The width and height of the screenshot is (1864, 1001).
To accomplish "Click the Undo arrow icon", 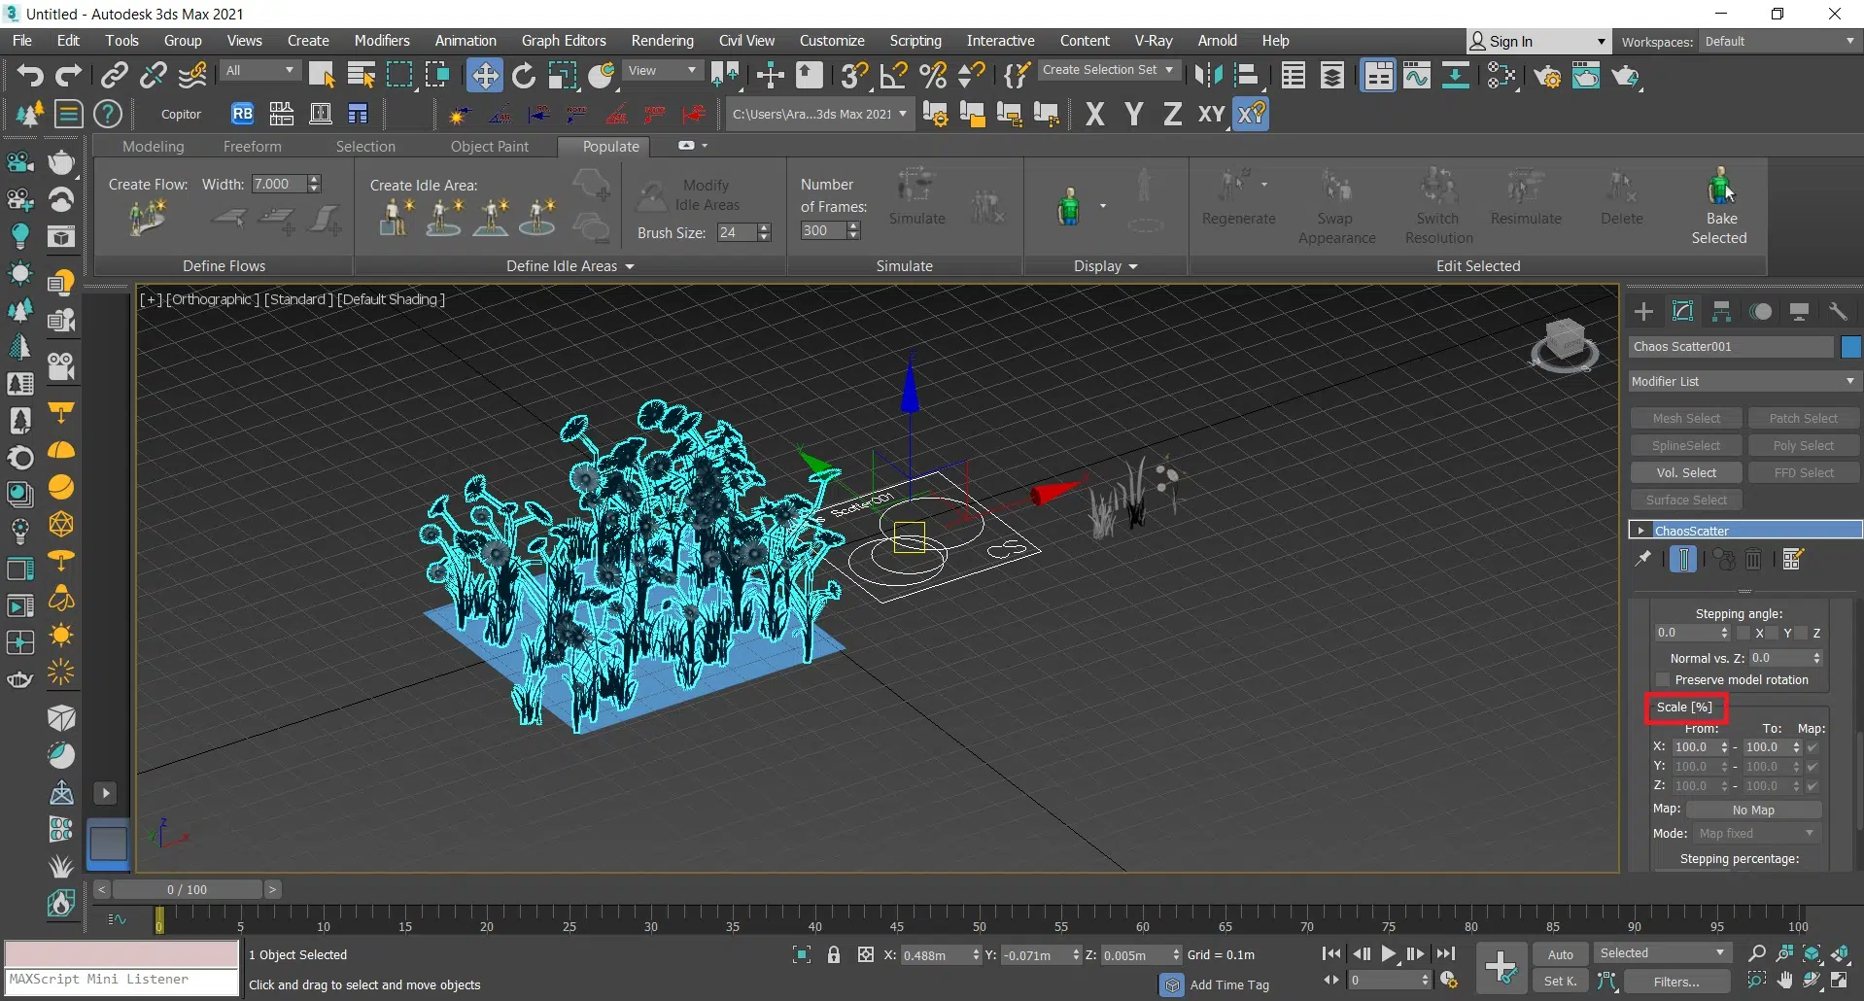I will (x=30, y=75).
